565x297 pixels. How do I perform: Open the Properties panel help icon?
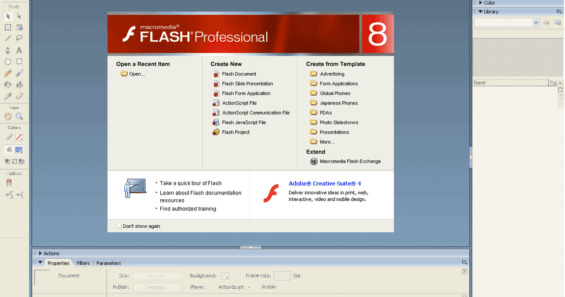click(x=464, y=272)
